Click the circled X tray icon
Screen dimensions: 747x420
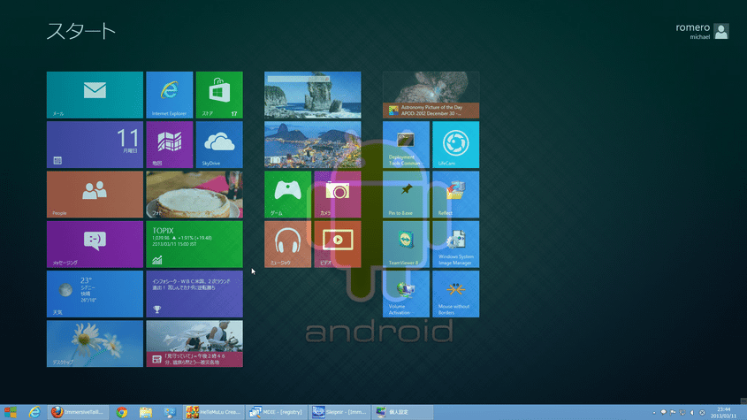702,412
